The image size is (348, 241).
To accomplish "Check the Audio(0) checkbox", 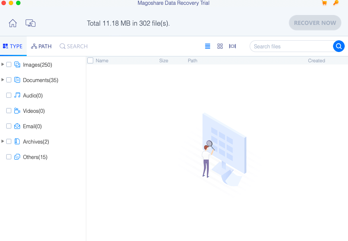I will pyautogui.click(x=9, y=95).
